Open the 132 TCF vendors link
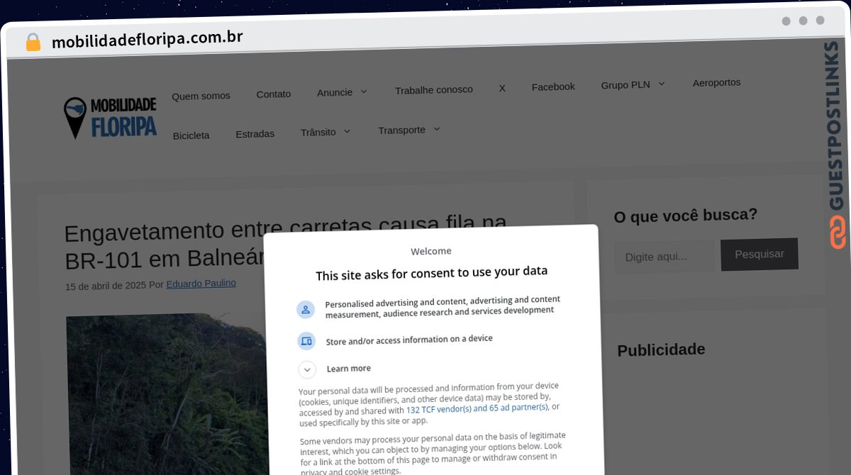 point(477,409)
